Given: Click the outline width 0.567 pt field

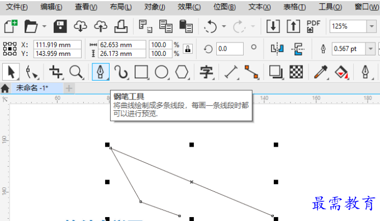Looking at the screenshot, I should [349, 49].
